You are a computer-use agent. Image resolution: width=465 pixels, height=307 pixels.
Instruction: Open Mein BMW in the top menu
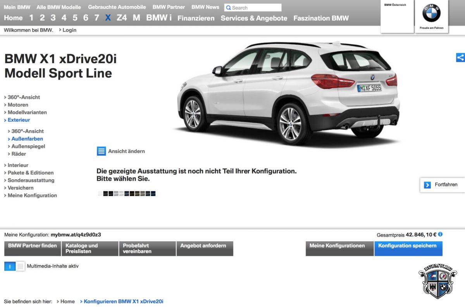pos(17,7)
